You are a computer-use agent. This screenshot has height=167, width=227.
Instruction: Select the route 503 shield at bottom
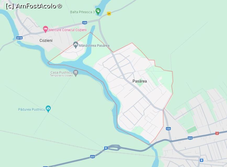[x=92, y=157]
